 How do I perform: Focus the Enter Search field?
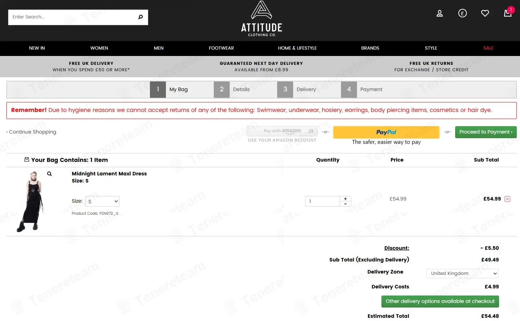click(x=73, y=17)
